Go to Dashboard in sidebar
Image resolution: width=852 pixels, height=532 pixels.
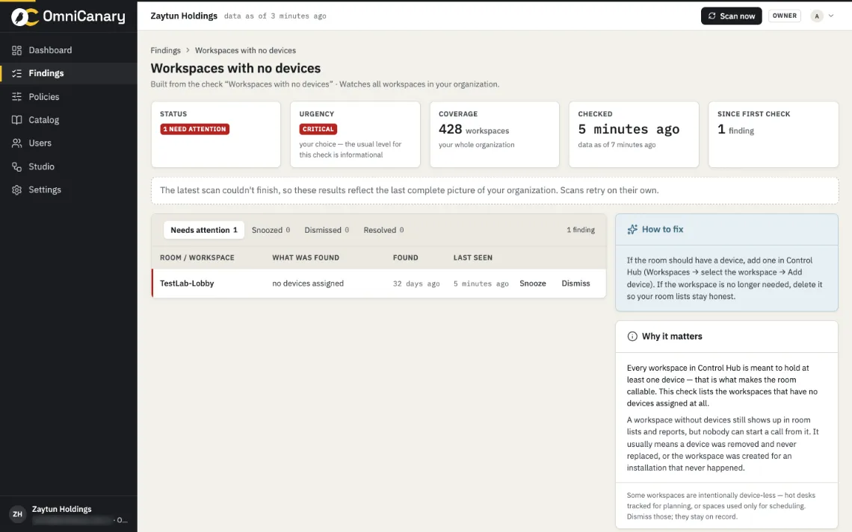coord(69,50)
